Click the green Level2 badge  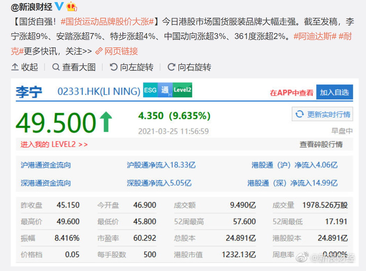(x=182, y=90)
